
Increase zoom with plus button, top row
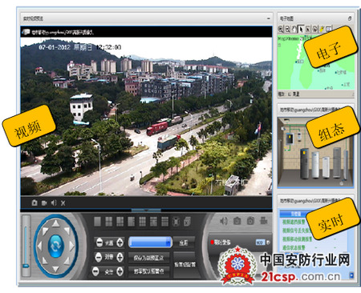tap(120, 243)
